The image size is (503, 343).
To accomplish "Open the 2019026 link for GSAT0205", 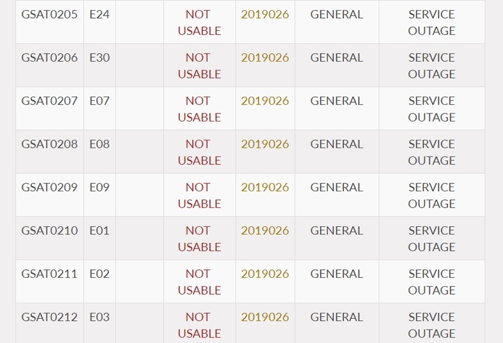I will 265,14.
